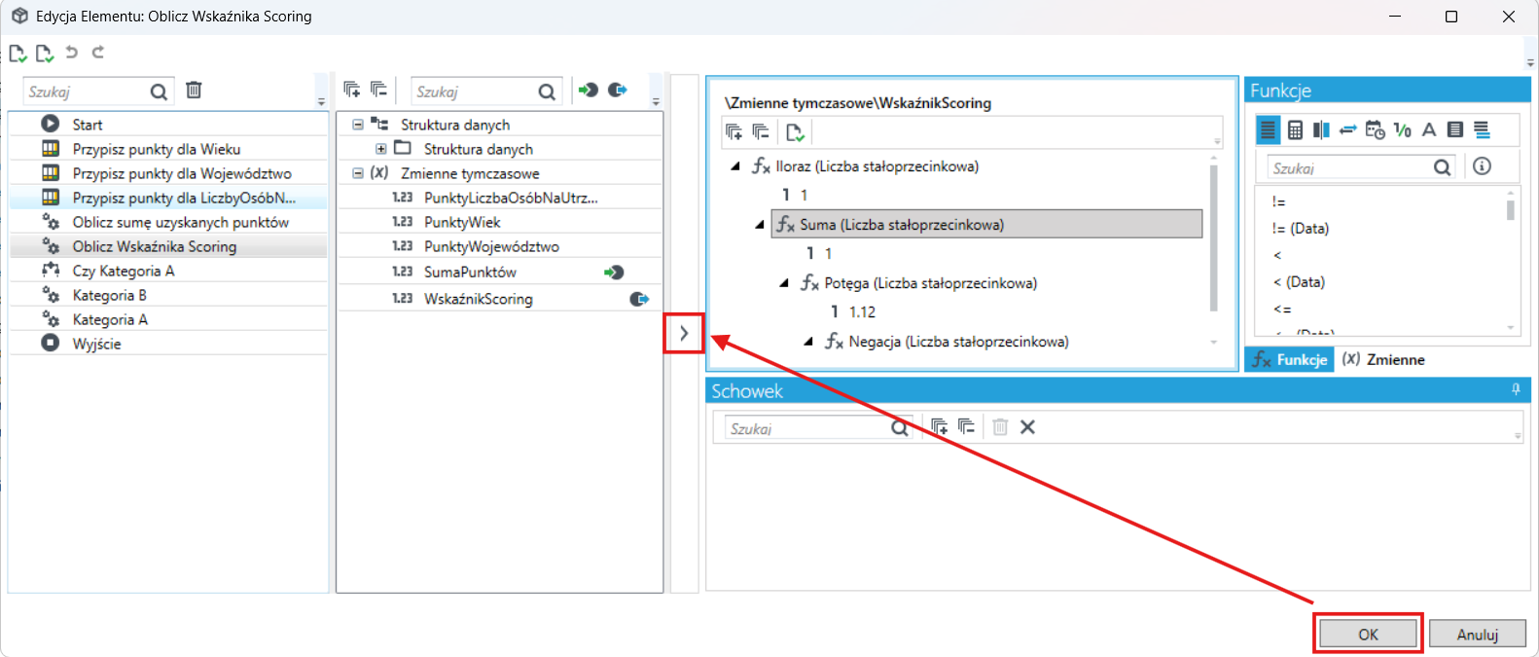1539x657 pixels.
Task: Expand all nodes in the expression tree
Action: (734, 132)
